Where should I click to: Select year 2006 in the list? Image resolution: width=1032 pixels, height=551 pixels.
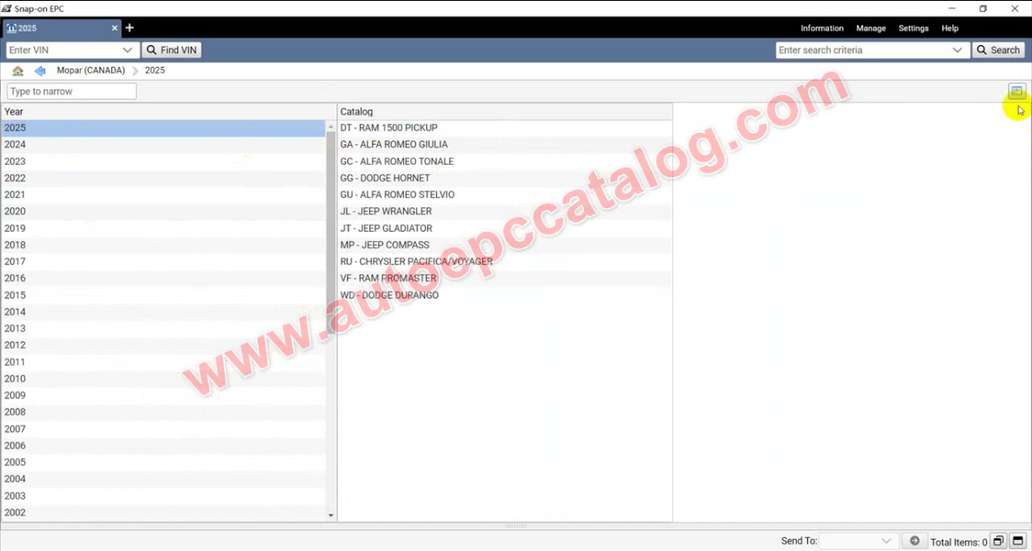click(x=163, y=446)
